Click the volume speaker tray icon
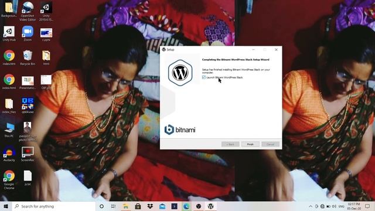Screen dimensions: 375x211 (334, 206)
